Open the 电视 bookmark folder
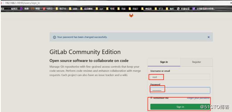Screen dimensions: 232x112 110,9
